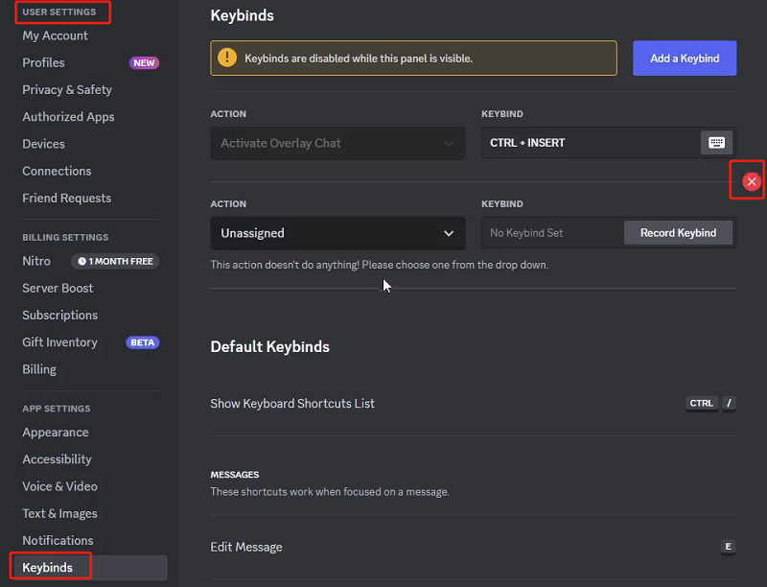Open Privacy & Safety settings
The height and width of the screenshot is (587, 767).
pyautogui.click(x=67, y=89)
